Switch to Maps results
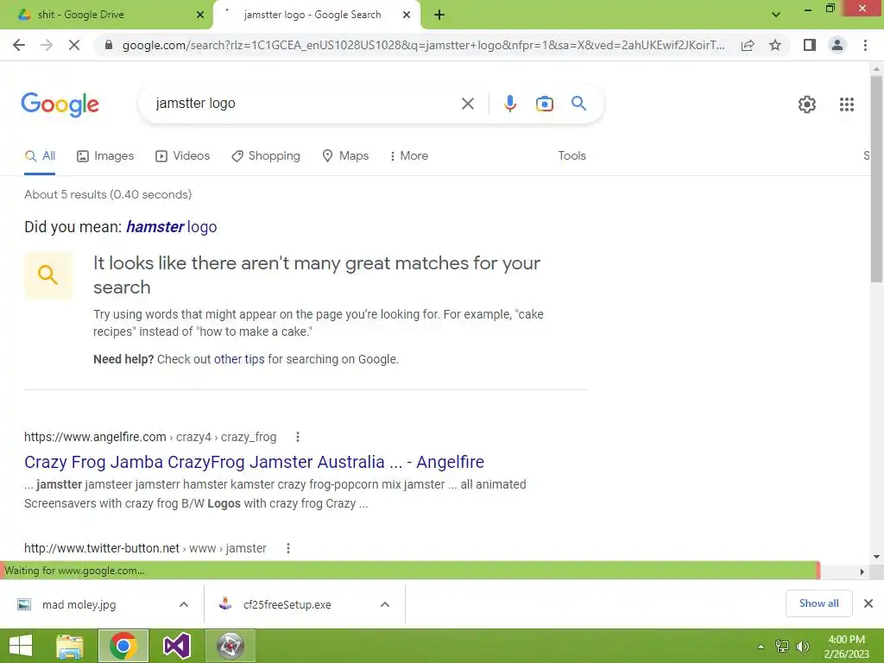The image size is (884, 663). tap(345, 155)
